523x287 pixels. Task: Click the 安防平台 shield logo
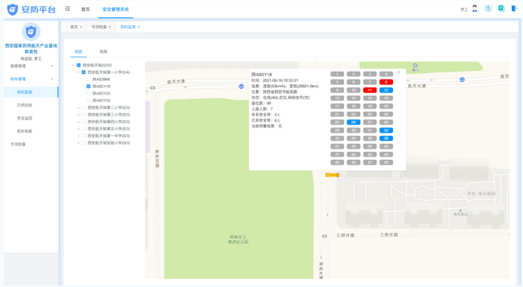tap(13, 9)
